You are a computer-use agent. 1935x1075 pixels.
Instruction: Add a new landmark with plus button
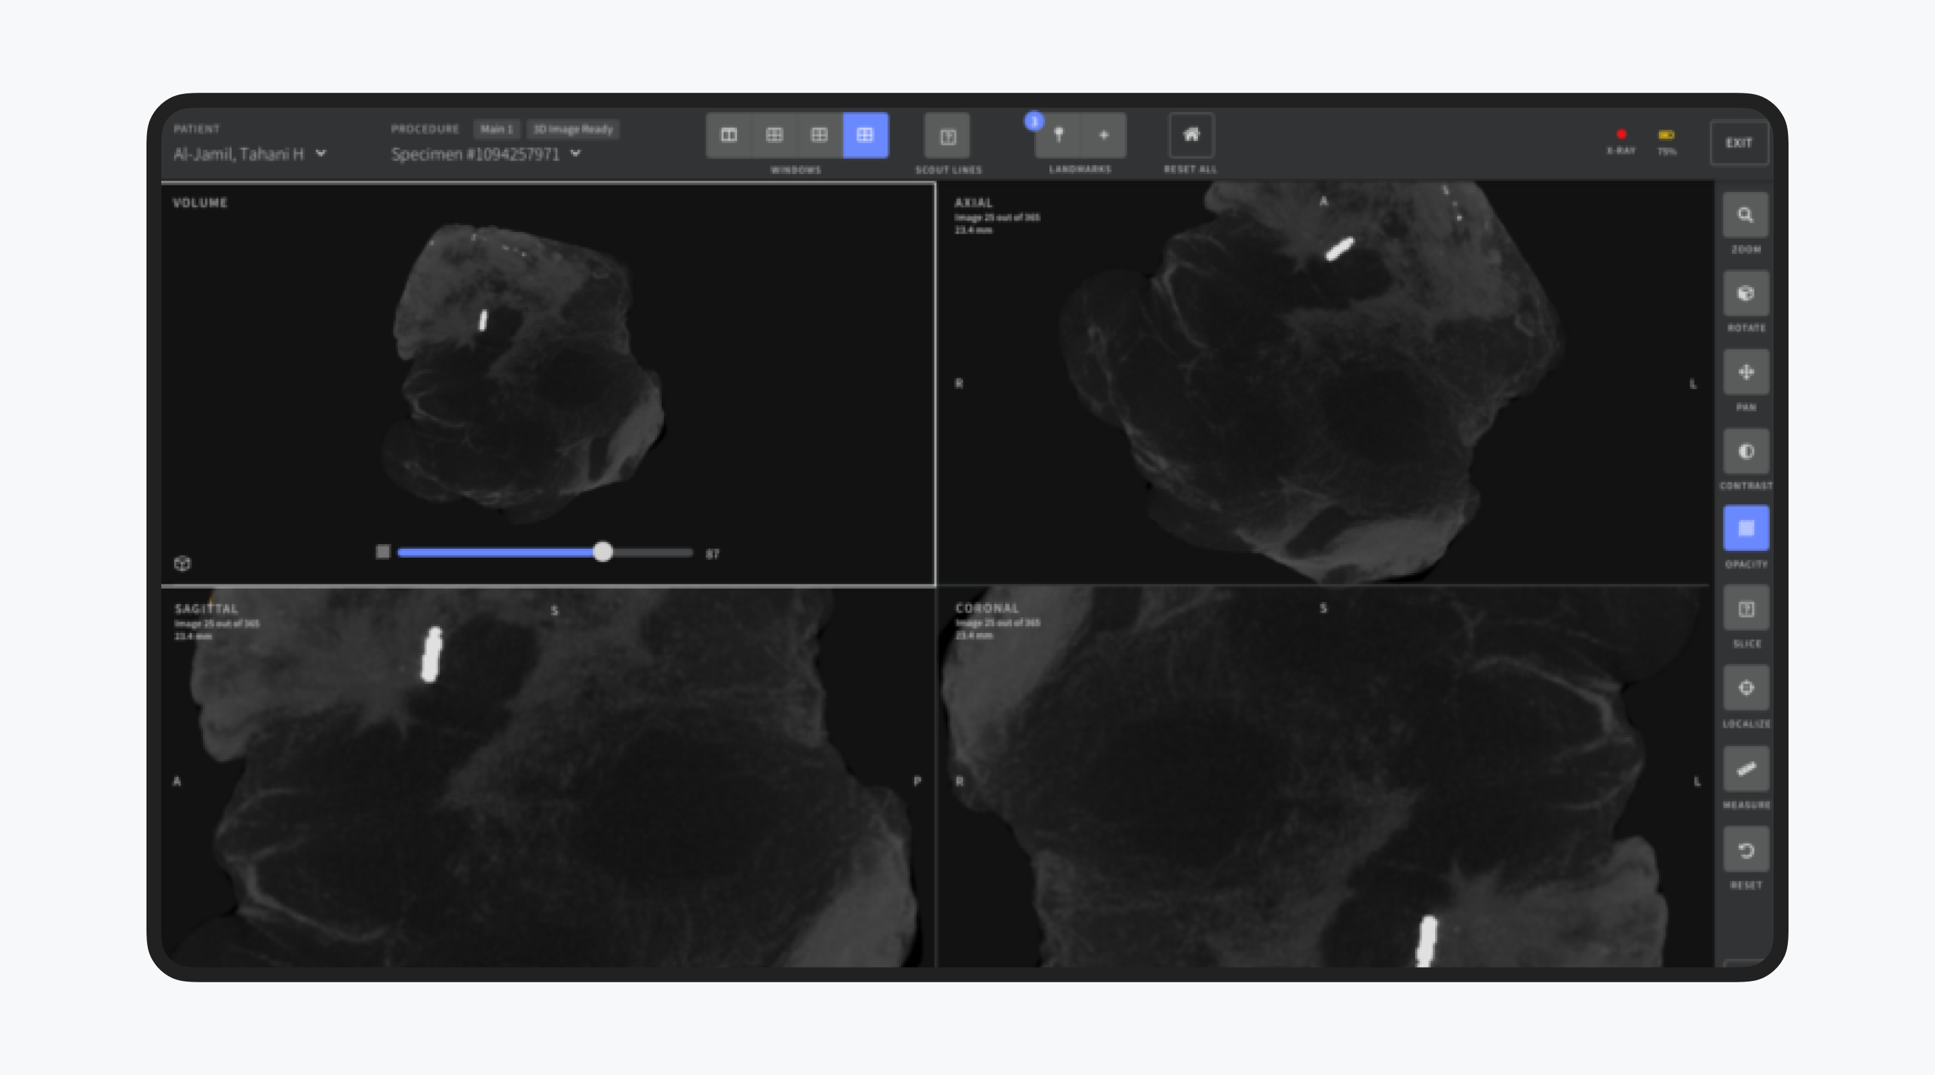pyautogui.click(x=1103, y=135)
